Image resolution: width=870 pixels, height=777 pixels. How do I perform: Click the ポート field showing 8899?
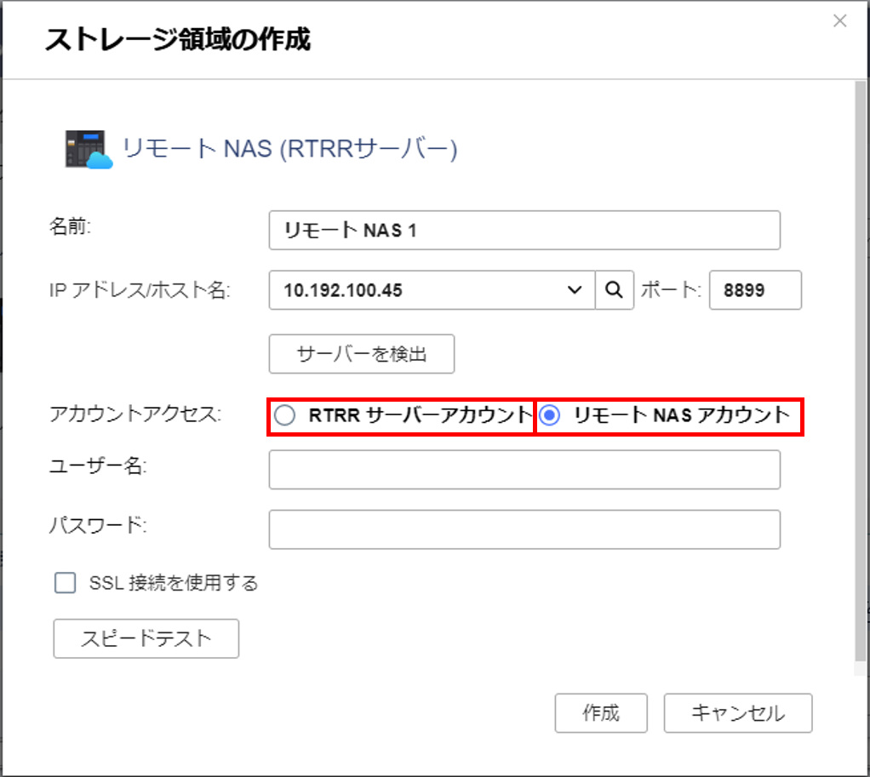754,290
